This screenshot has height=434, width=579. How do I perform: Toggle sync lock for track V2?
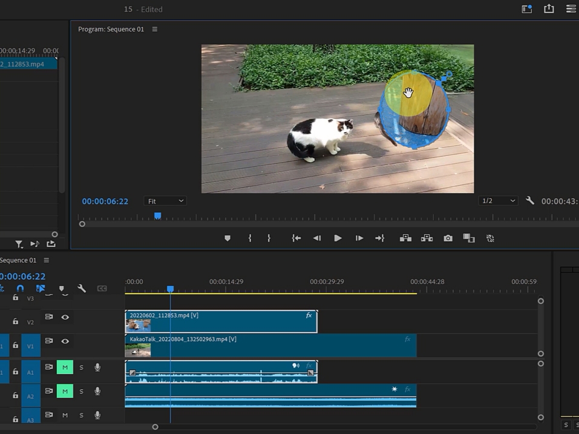49,317
